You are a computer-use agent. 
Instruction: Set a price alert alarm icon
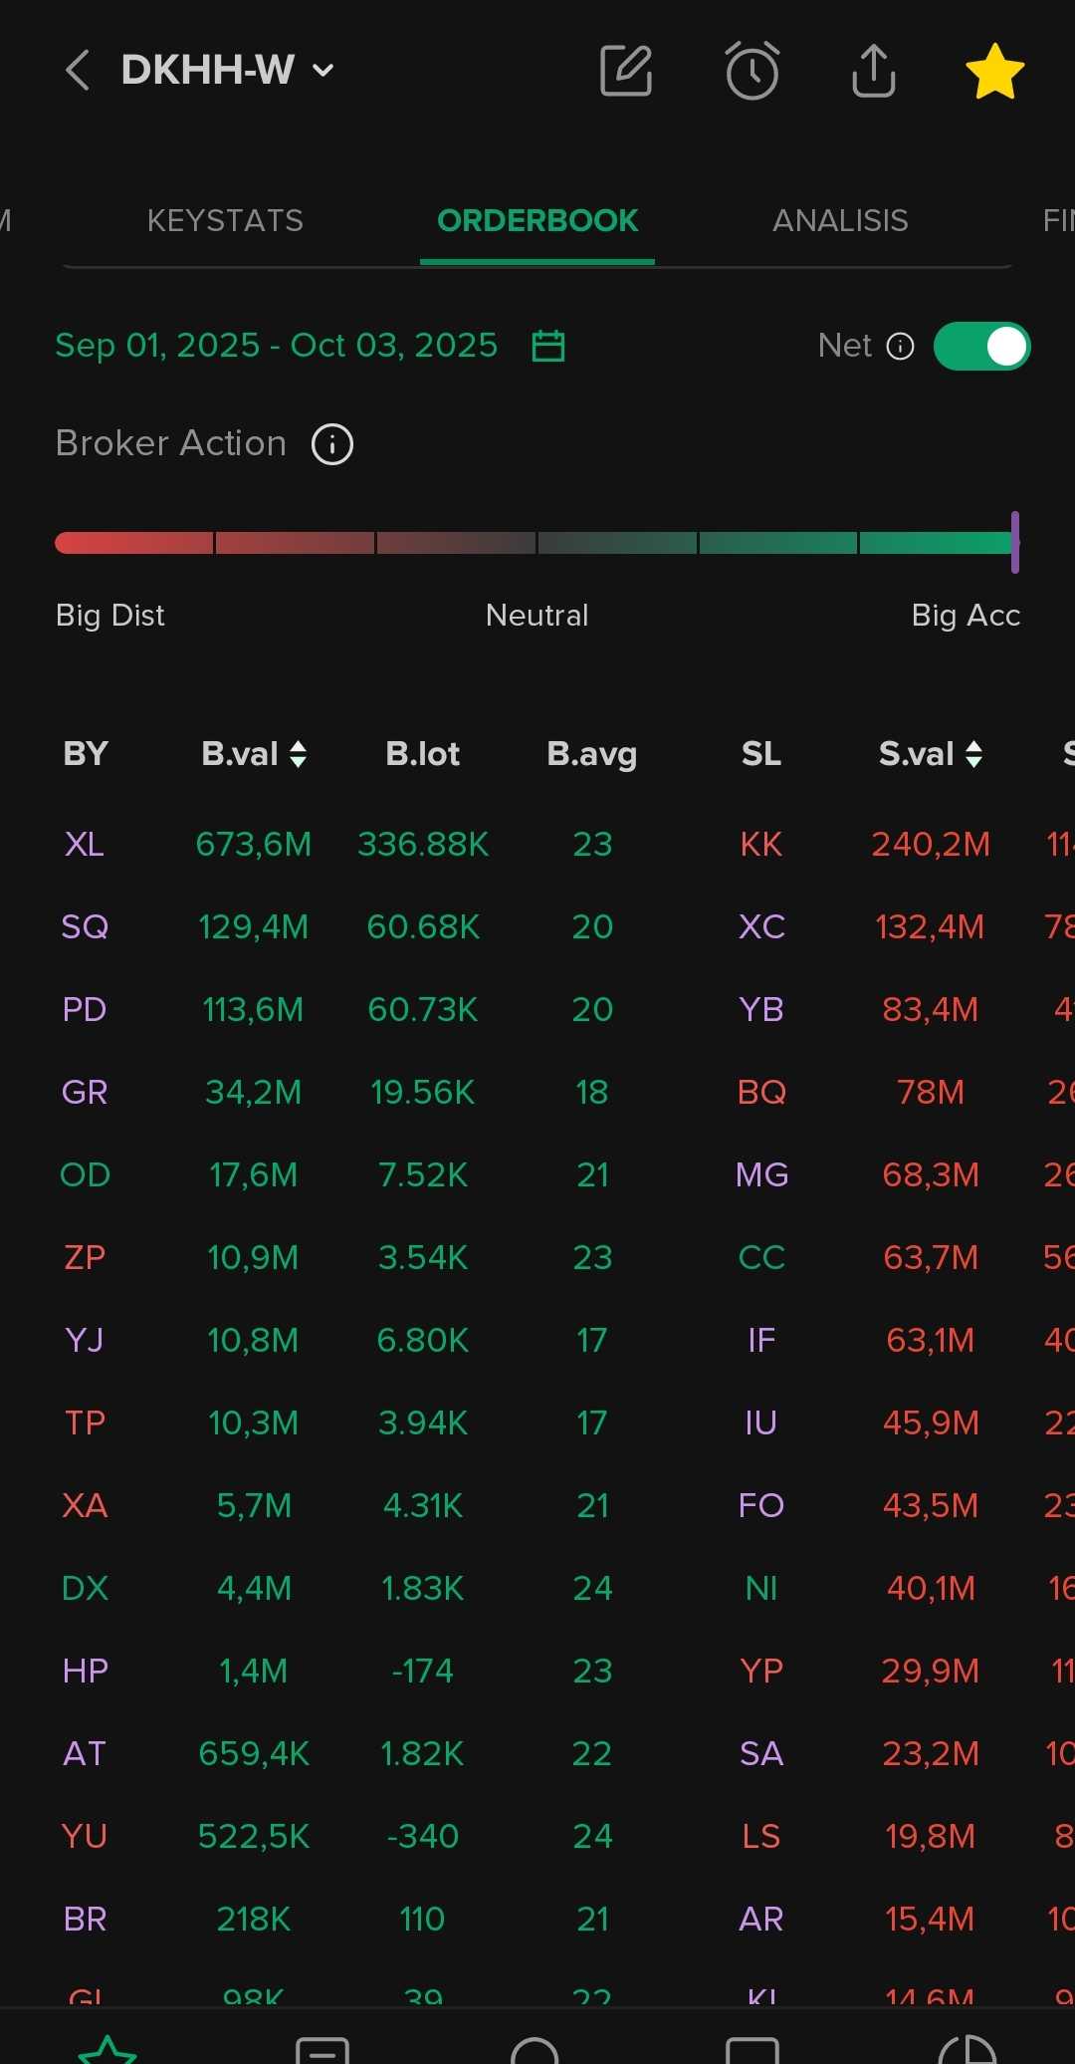pyautogui.click(x=752, y=71)
